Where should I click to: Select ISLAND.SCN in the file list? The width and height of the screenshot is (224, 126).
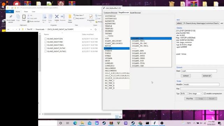coord(138,61)
